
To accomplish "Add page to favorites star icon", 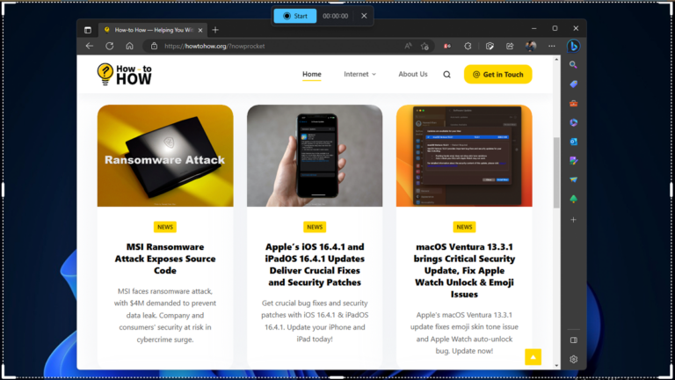I will point(425,46).
